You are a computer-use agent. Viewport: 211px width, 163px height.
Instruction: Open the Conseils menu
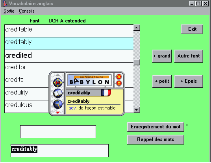click(27, 11)
